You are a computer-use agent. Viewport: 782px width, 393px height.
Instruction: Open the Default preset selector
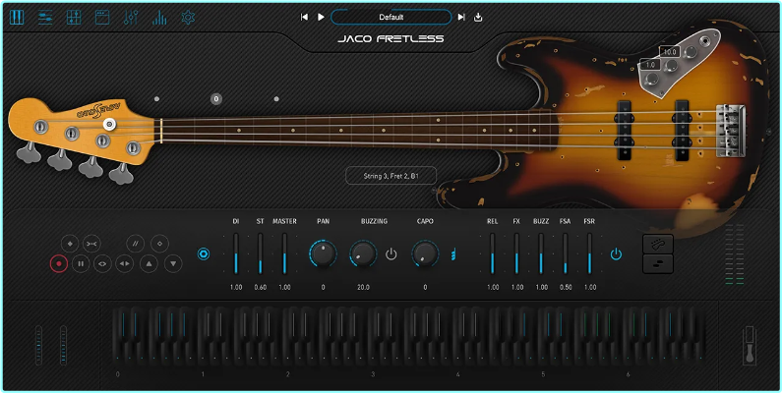point(391,17)
